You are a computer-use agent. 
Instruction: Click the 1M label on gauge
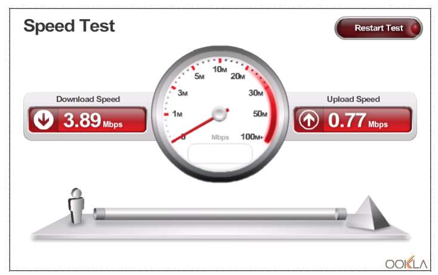(x=177, y=114)
